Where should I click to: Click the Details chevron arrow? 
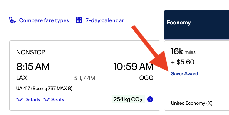tap(19, 100)
